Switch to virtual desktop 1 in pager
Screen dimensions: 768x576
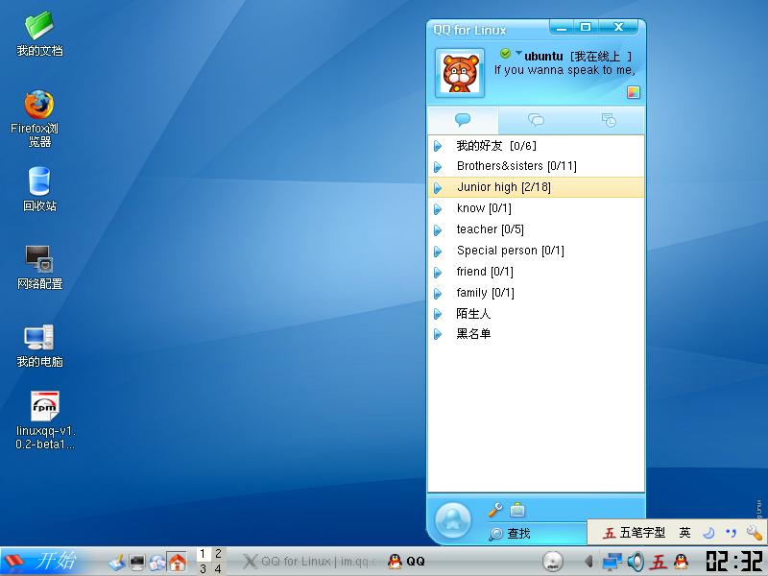(203, 554)
